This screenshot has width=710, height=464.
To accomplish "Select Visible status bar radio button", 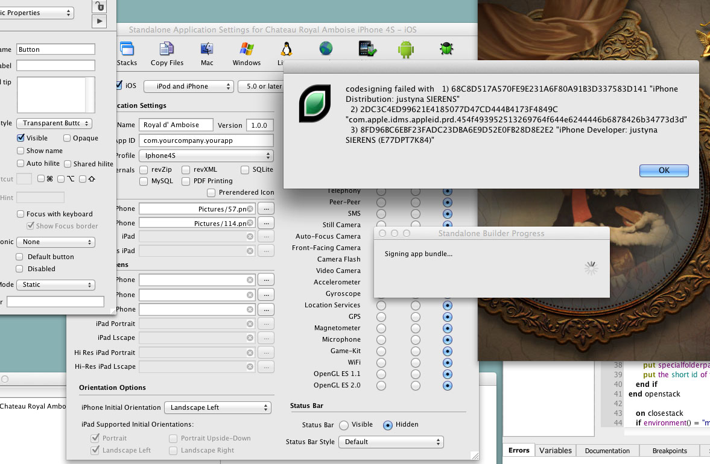I will click(x=344, y=425).
